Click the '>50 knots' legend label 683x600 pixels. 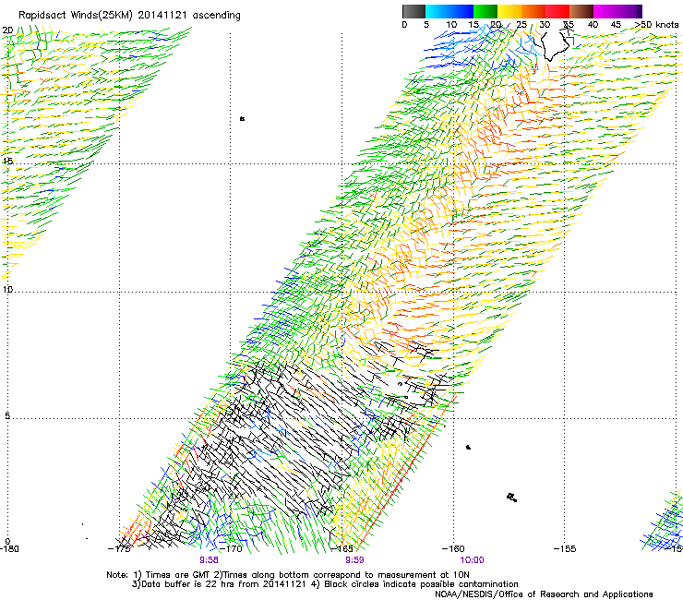[x=657, y=25]
